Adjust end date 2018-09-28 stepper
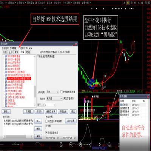Image resolution: width=151 pixels, height=151 pixels. pos(75,138)
